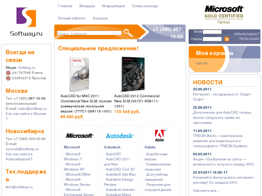Open Adobe Коробочные версии link

(x=156, y=157)
